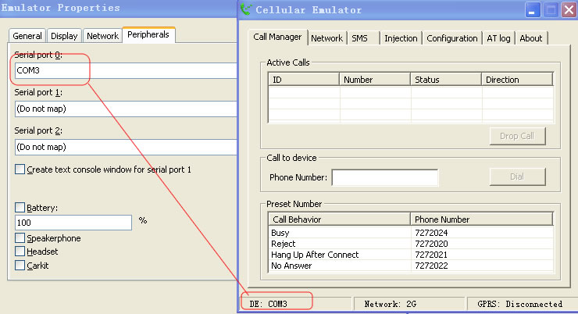Viewport: 578px width, 314px height.
Task: Expand the Serial port 1 dropdown
Action: [x=125, y=109]
